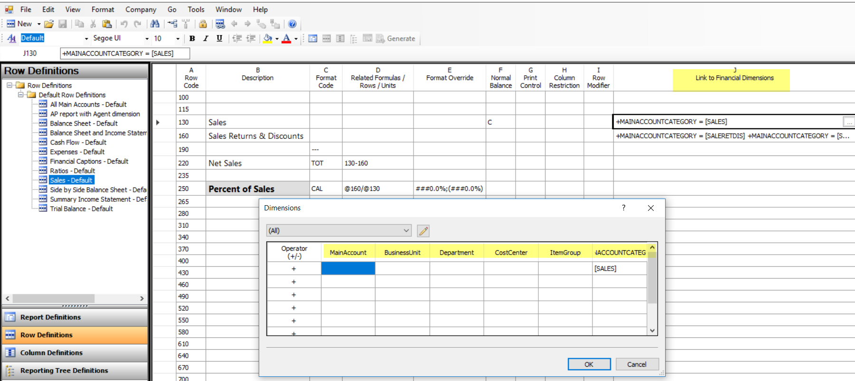Click OK in the Dimensions dialog

[589, 364]
